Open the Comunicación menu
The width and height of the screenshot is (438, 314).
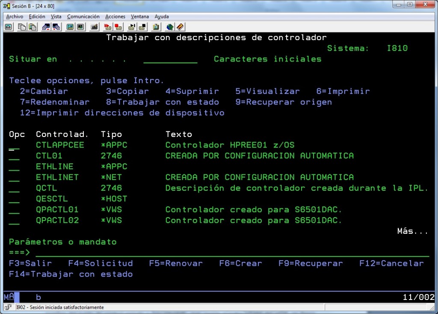(x=83, y=17)
